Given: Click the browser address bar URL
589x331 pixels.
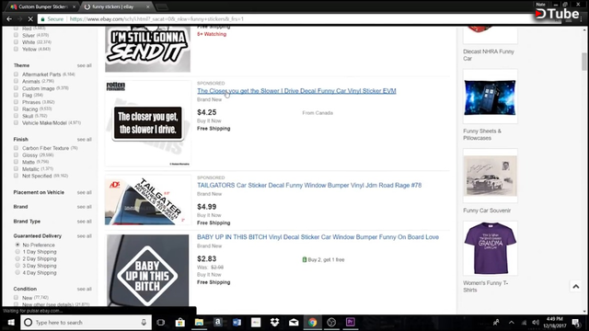Looking at the screenshot, I should [x=156, y=18].
